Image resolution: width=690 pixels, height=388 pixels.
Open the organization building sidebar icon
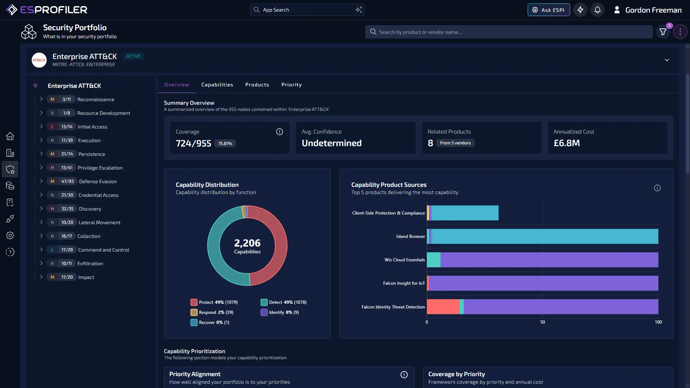coord(10,153)
